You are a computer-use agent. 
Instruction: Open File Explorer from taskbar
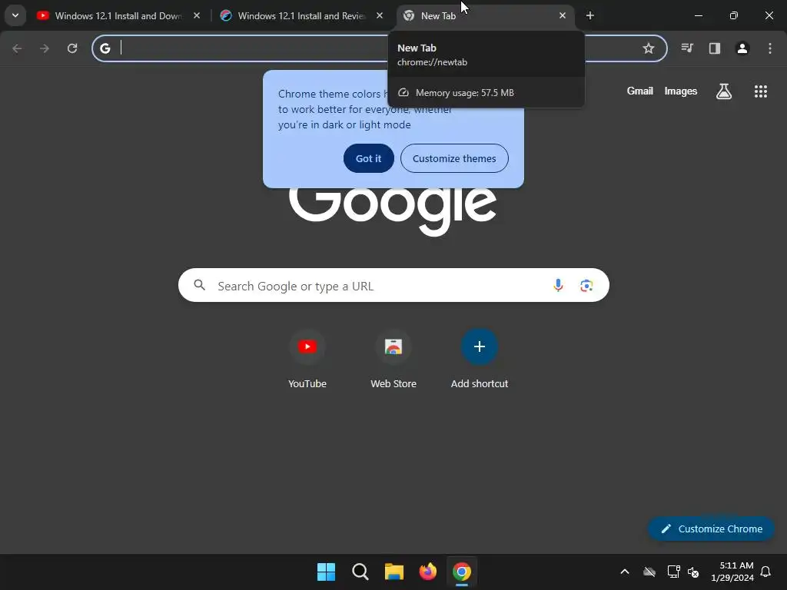coord(394,572)
